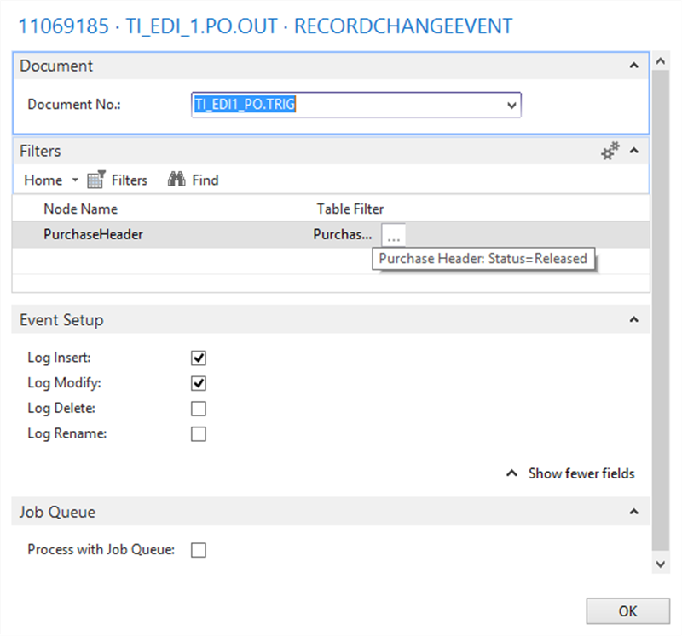The width and height of the screenshot is (682, 636).
Task: Click the Filters section heading
Action: 40,152
